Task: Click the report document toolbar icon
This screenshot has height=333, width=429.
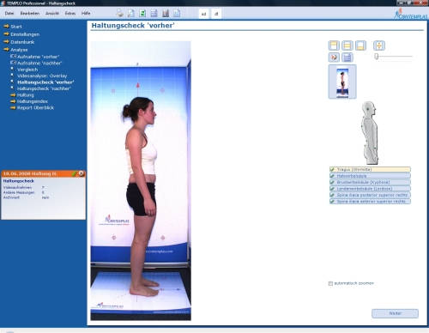Action: click(x=177, y=13)
